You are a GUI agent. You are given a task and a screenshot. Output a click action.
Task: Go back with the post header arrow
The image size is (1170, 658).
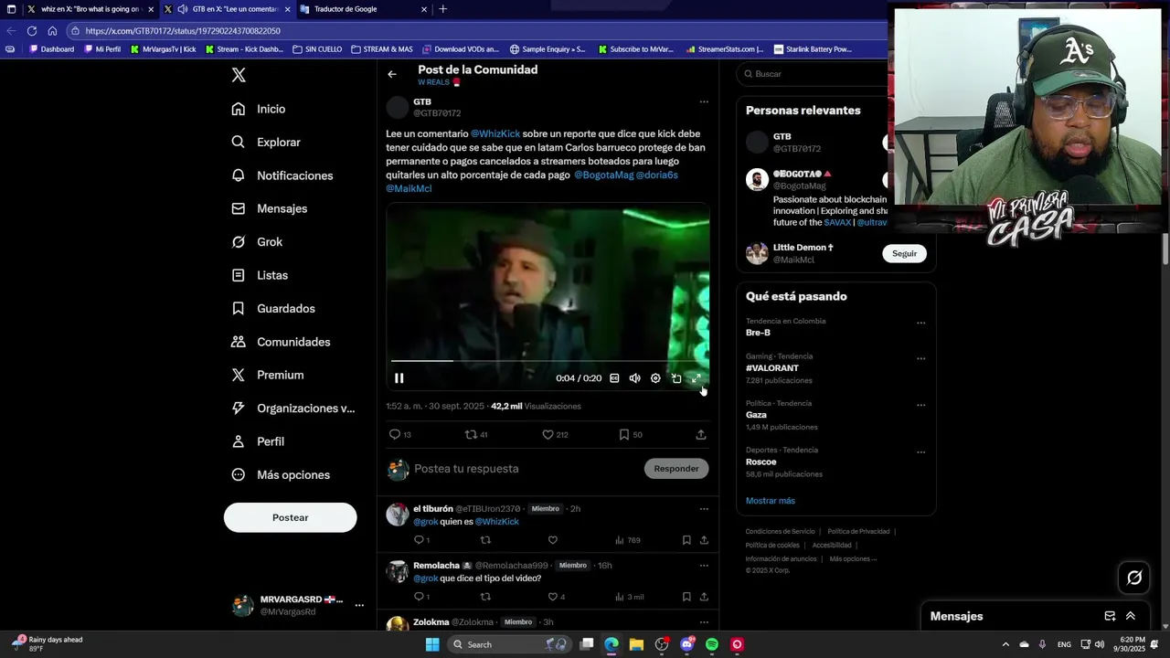(392, 74)
